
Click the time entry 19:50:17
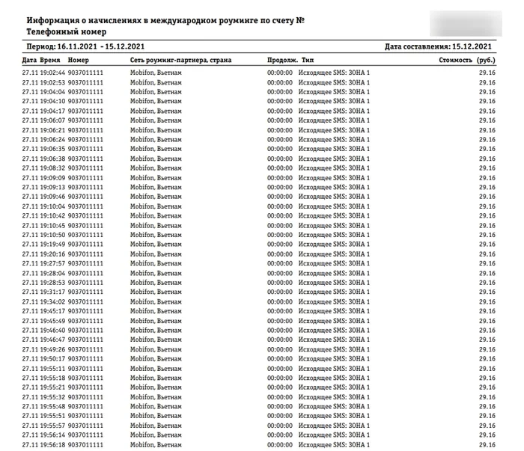point(52,359)
